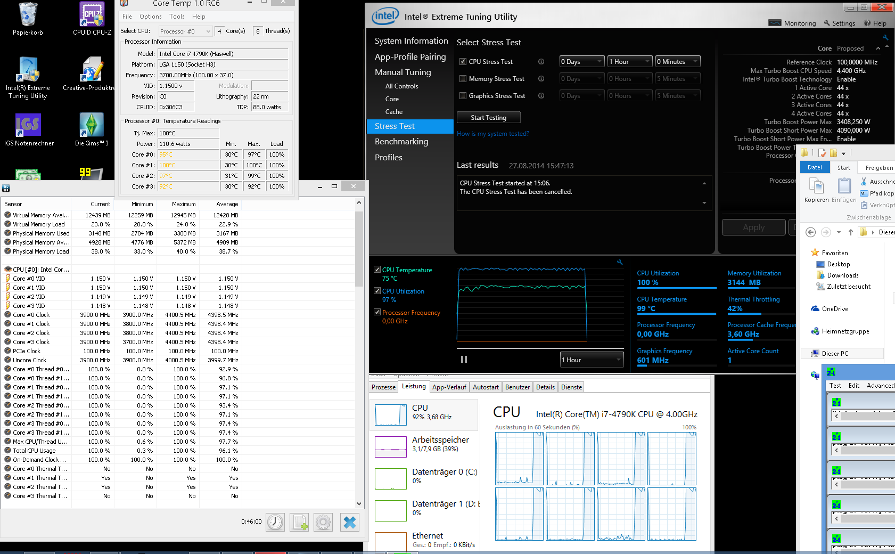This screenshot has width=895, height=554.
Task: Click the sensor list vertical scrollbar
Action: coord(359,249)
